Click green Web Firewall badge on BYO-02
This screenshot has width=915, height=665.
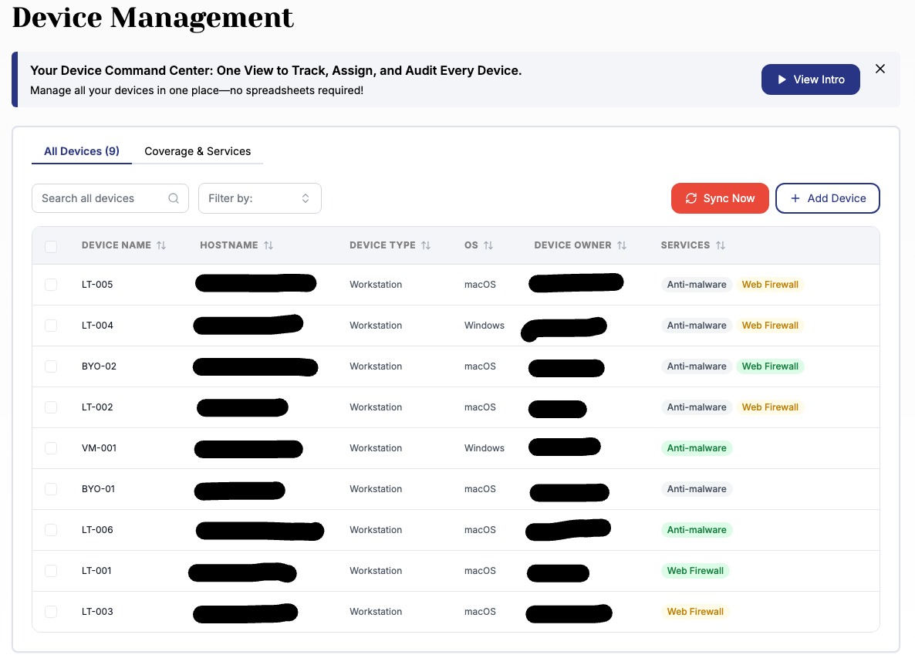tap(770, 366)
